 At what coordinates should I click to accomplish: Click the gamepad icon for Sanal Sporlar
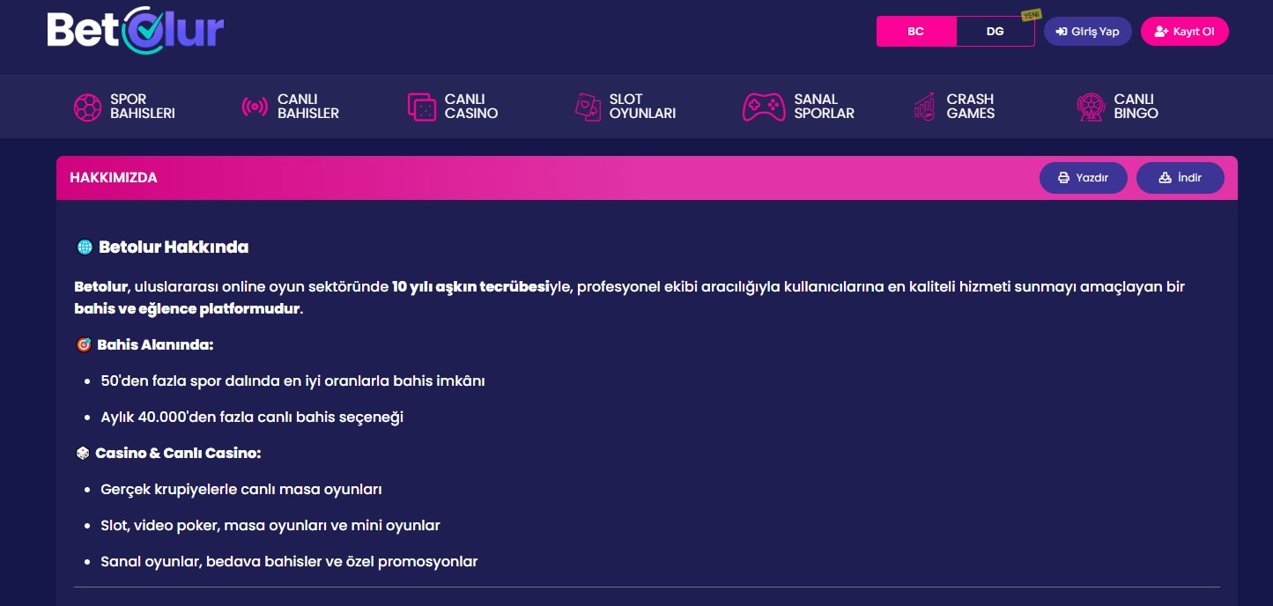[764, 107]
